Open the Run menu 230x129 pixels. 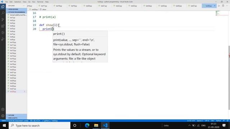pyautogui.click(x=34, y=2)
